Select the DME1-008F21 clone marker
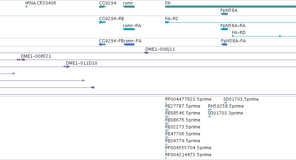The width and height of the screenshot is (296, 160). (x=21, y=60)
